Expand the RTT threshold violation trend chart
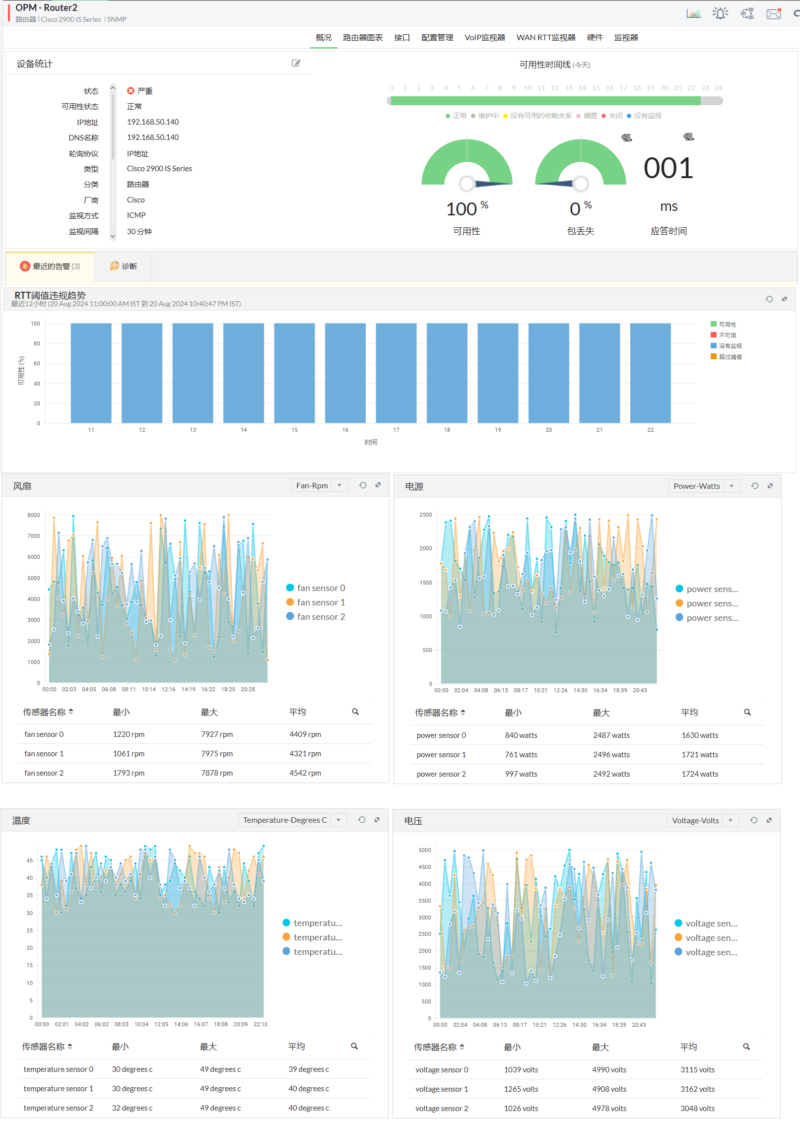Viewport: 800px width, 1121px height. pos(785,299)
